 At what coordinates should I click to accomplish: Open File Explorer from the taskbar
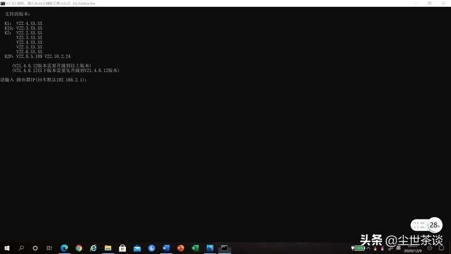click(x=108, y=248)
